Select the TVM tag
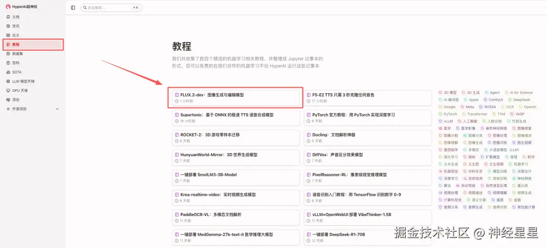 499,114
